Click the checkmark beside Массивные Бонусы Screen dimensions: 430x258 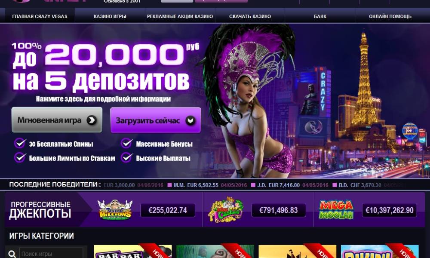127,143
